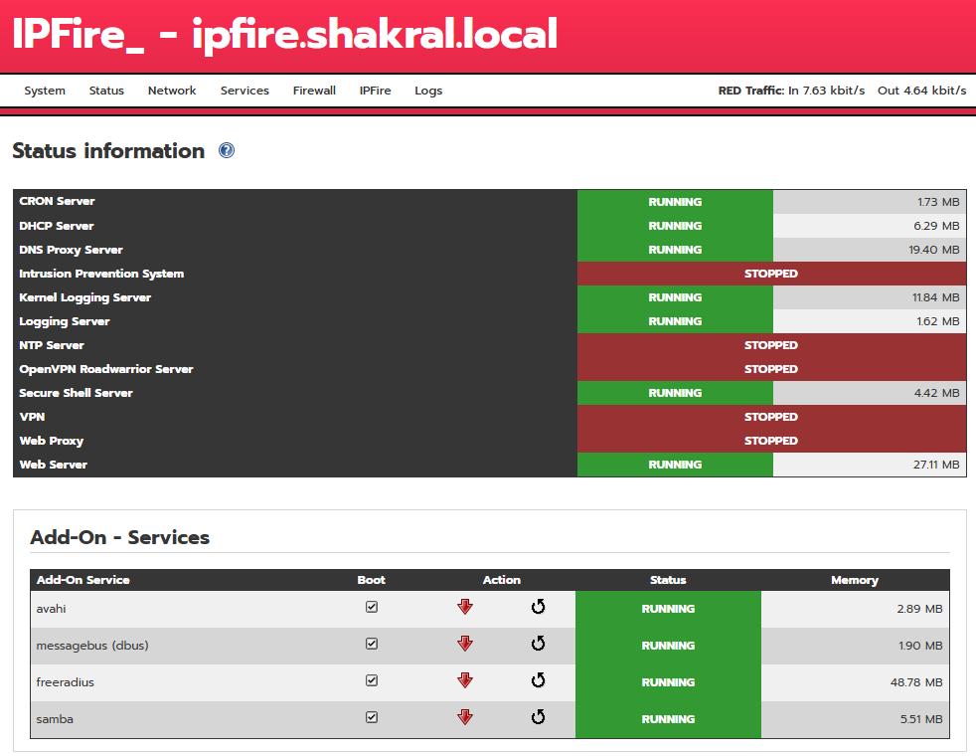Click the Action column header
Screen dimensions: 976x756
502,580
